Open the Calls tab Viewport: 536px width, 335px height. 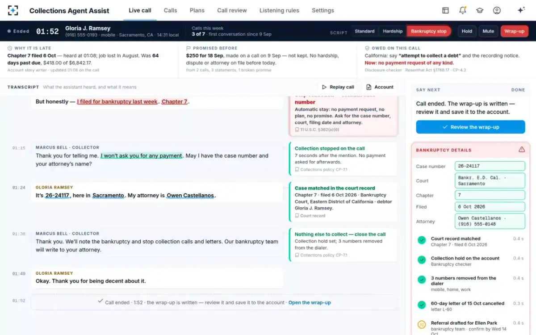(x=170, y=10)
